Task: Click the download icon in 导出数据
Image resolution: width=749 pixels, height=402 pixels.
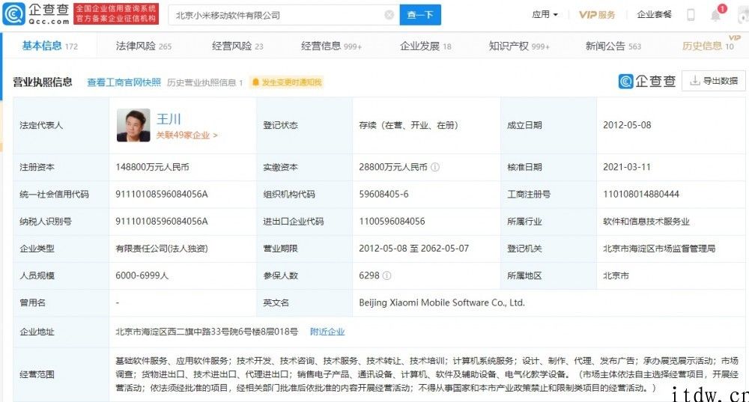Action: click(695, 81)
